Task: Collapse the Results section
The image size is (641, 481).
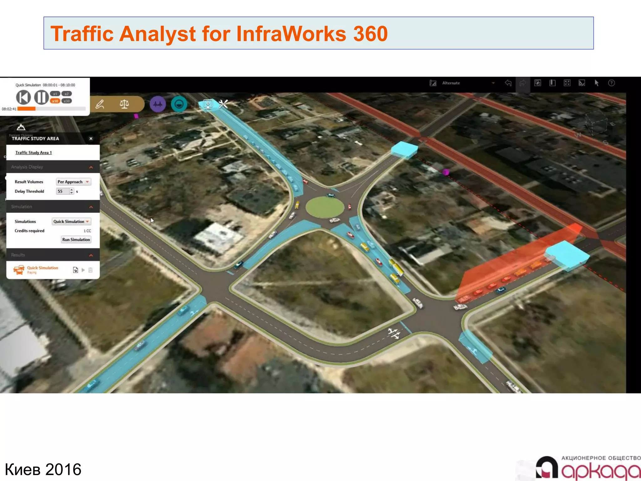Action: [91, 255]
